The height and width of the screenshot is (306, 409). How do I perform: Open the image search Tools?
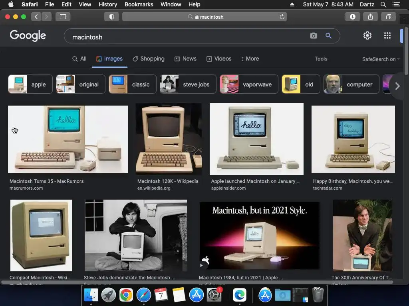point(321,59)
